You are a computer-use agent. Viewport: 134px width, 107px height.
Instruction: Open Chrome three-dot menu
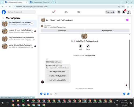coord(132,7)
